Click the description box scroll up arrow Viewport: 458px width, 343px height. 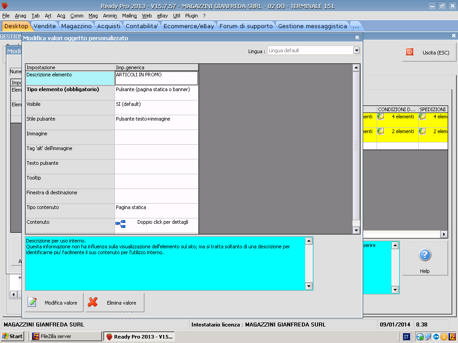309,241
